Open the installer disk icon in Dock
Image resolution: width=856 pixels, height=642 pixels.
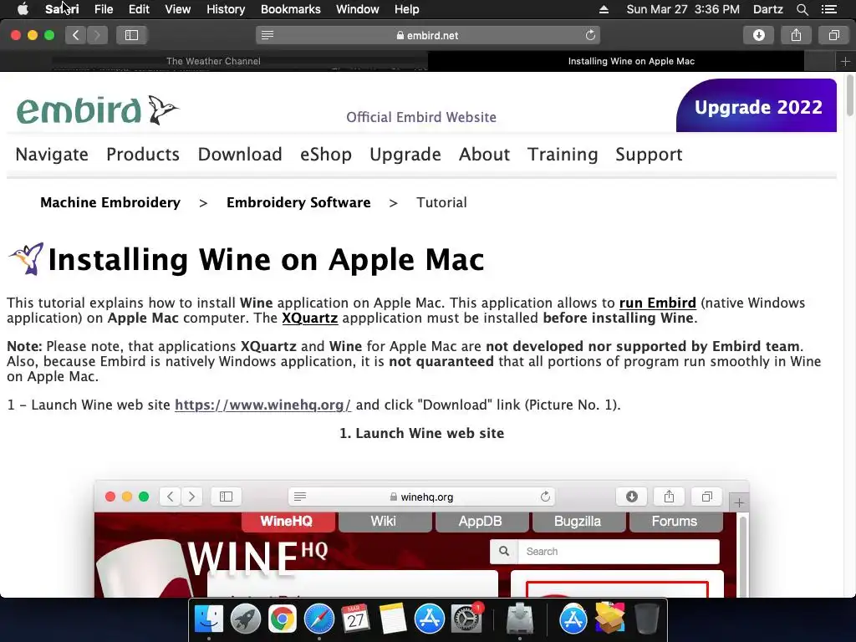520,619
